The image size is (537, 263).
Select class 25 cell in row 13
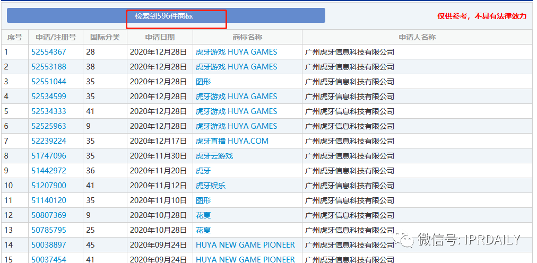click(x=105, y=230)
